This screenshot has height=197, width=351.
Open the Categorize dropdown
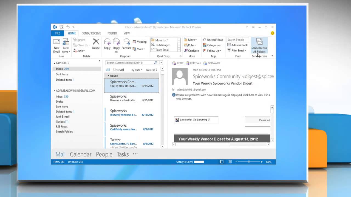[212, 45]
